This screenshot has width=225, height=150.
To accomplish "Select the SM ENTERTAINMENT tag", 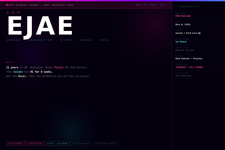I will tap(81, 144).
